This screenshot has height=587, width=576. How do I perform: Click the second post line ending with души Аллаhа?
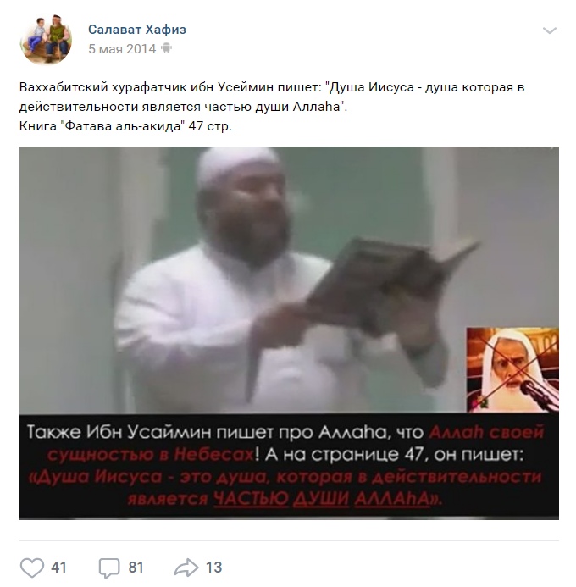[x=184, y=107]
